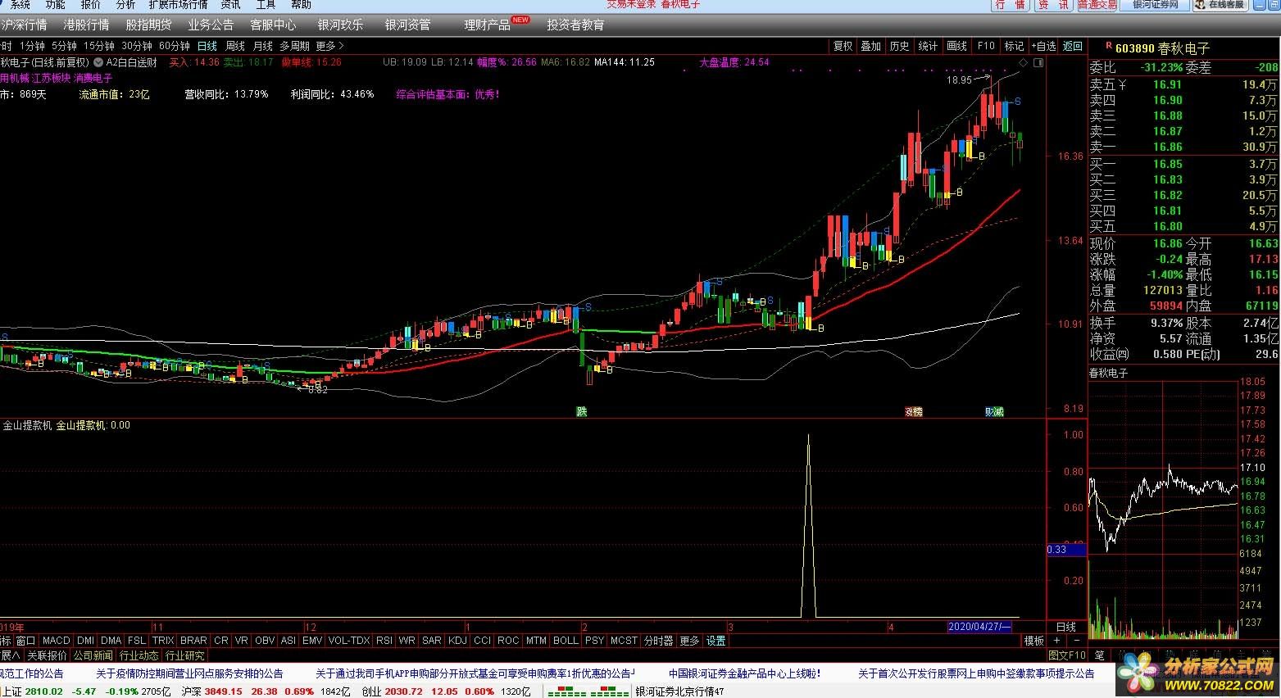Open 银河证券网 website button
This screenshot has height=698, width=1281.
1156,5
